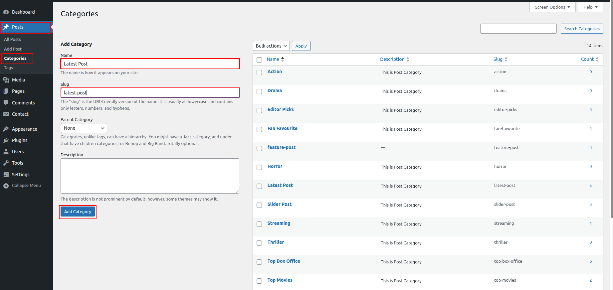Click the Dashboard gauge icon in sidebar
Image resolution: width=613 pixels, height=290 pixels.
click(6, 12)
